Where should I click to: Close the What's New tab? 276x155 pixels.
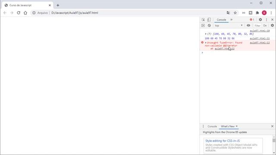[x=237, y=126]
